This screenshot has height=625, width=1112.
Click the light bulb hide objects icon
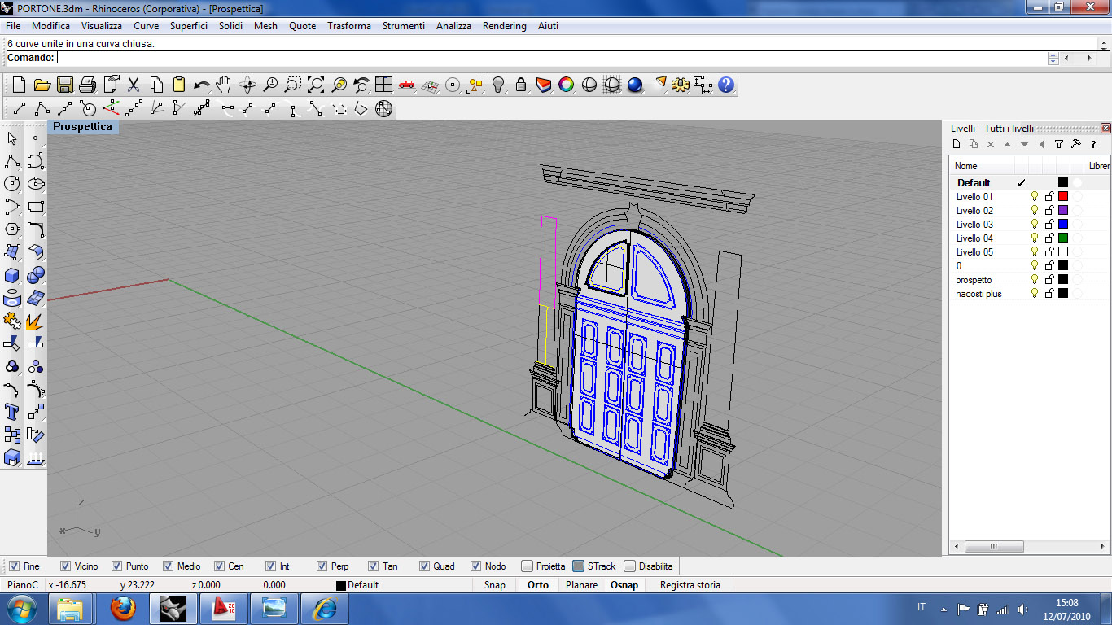coord(498,85)
